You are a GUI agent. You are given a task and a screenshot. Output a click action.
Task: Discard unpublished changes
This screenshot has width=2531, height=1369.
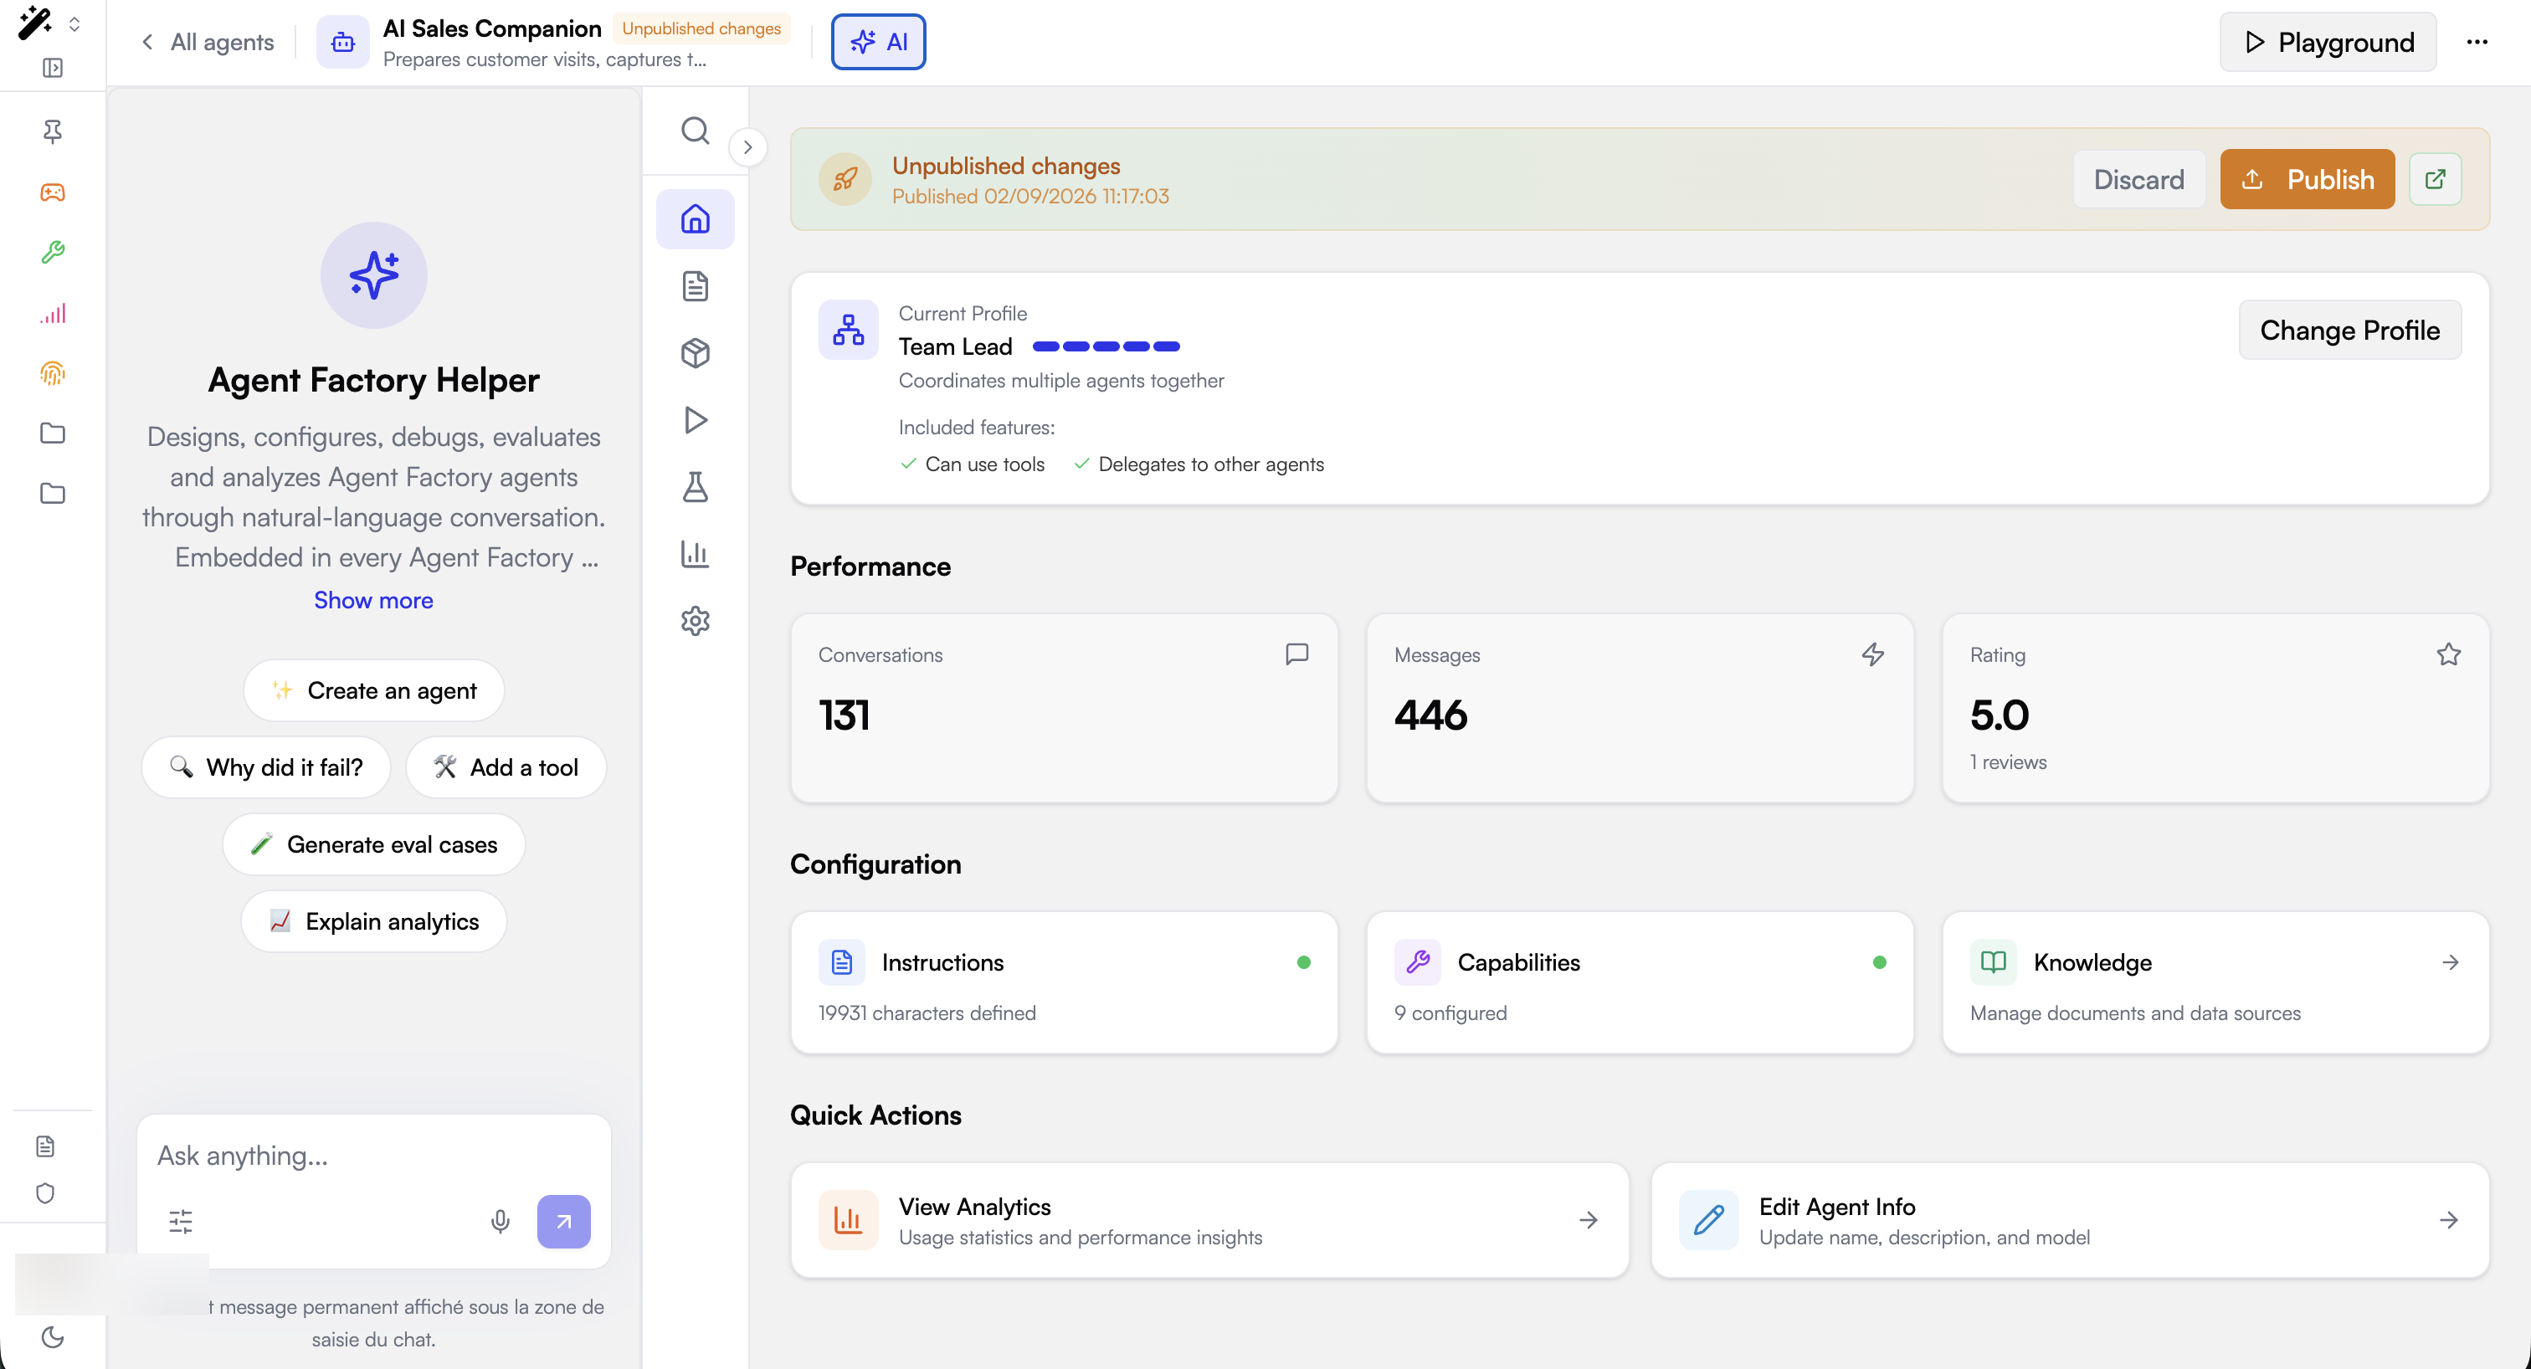2138,179
